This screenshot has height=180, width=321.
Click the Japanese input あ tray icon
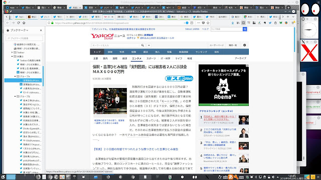[x=231, y=177]
